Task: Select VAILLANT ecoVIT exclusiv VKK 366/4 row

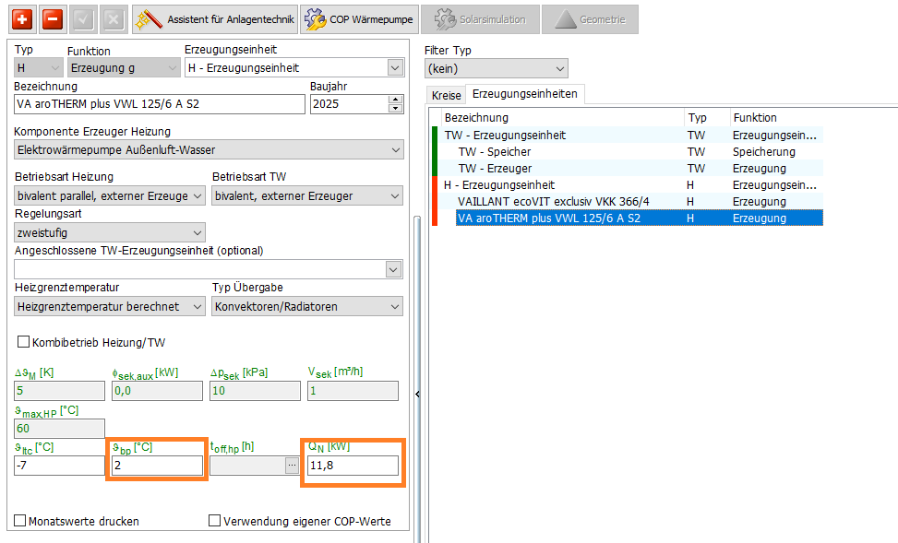Action: (553, 201)
